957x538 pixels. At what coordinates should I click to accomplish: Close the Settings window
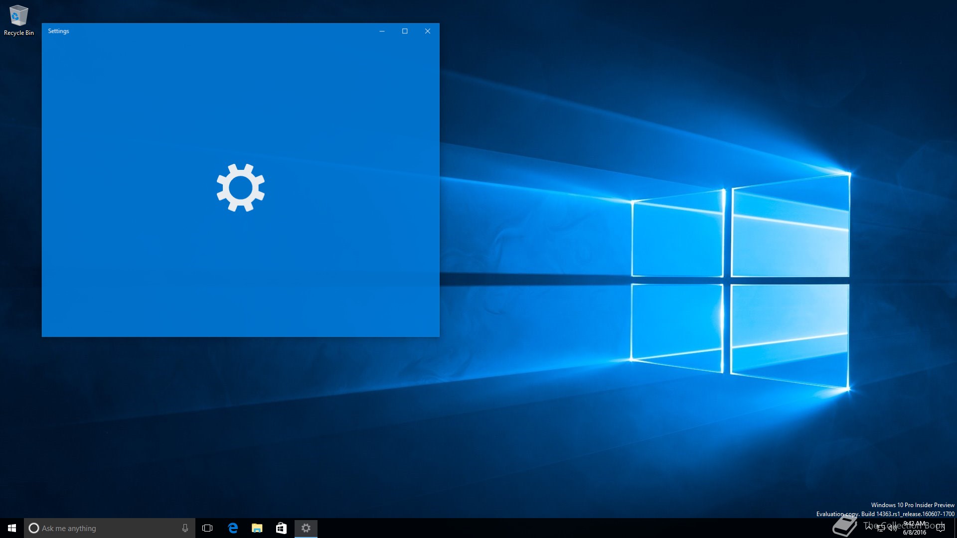pyautogui.click(x=428, y=31)
